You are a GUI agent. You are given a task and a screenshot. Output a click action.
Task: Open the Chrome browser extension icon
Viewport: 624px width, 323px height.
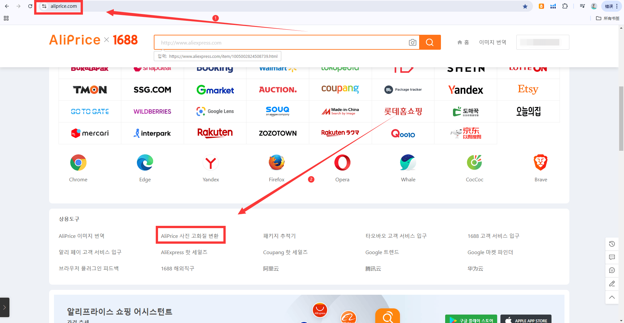coord(78,163)
